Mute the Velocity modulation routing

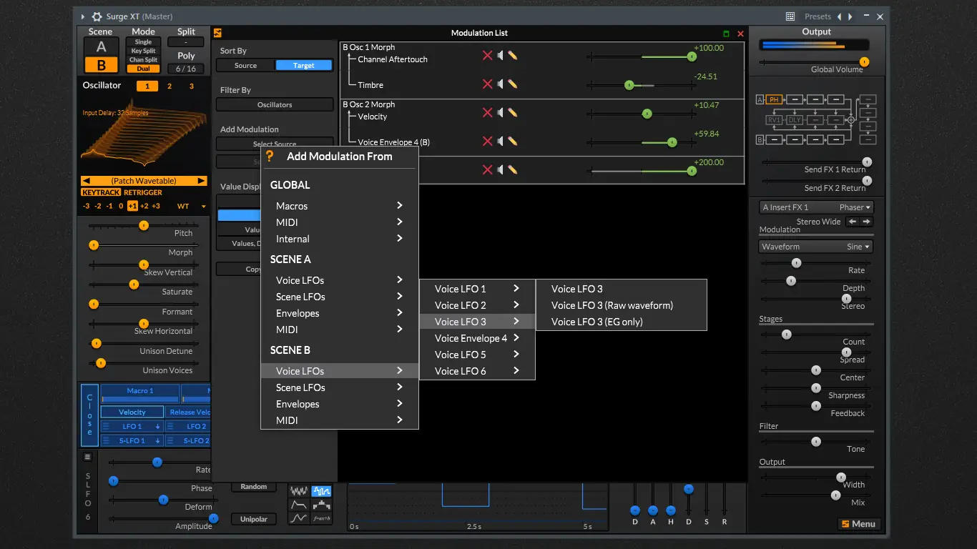tap(501, 113)
